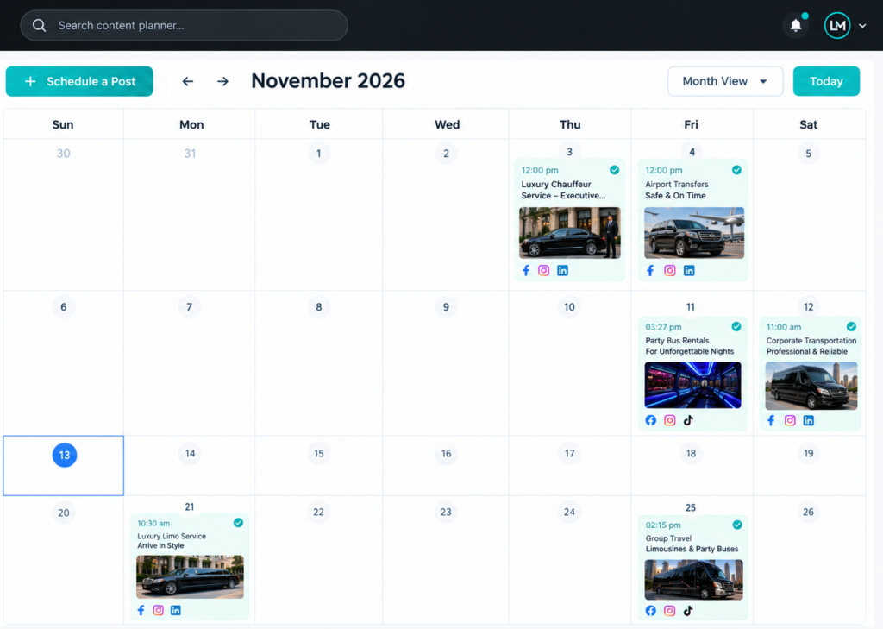Click Schedule a Post button

tap(79, 81)
